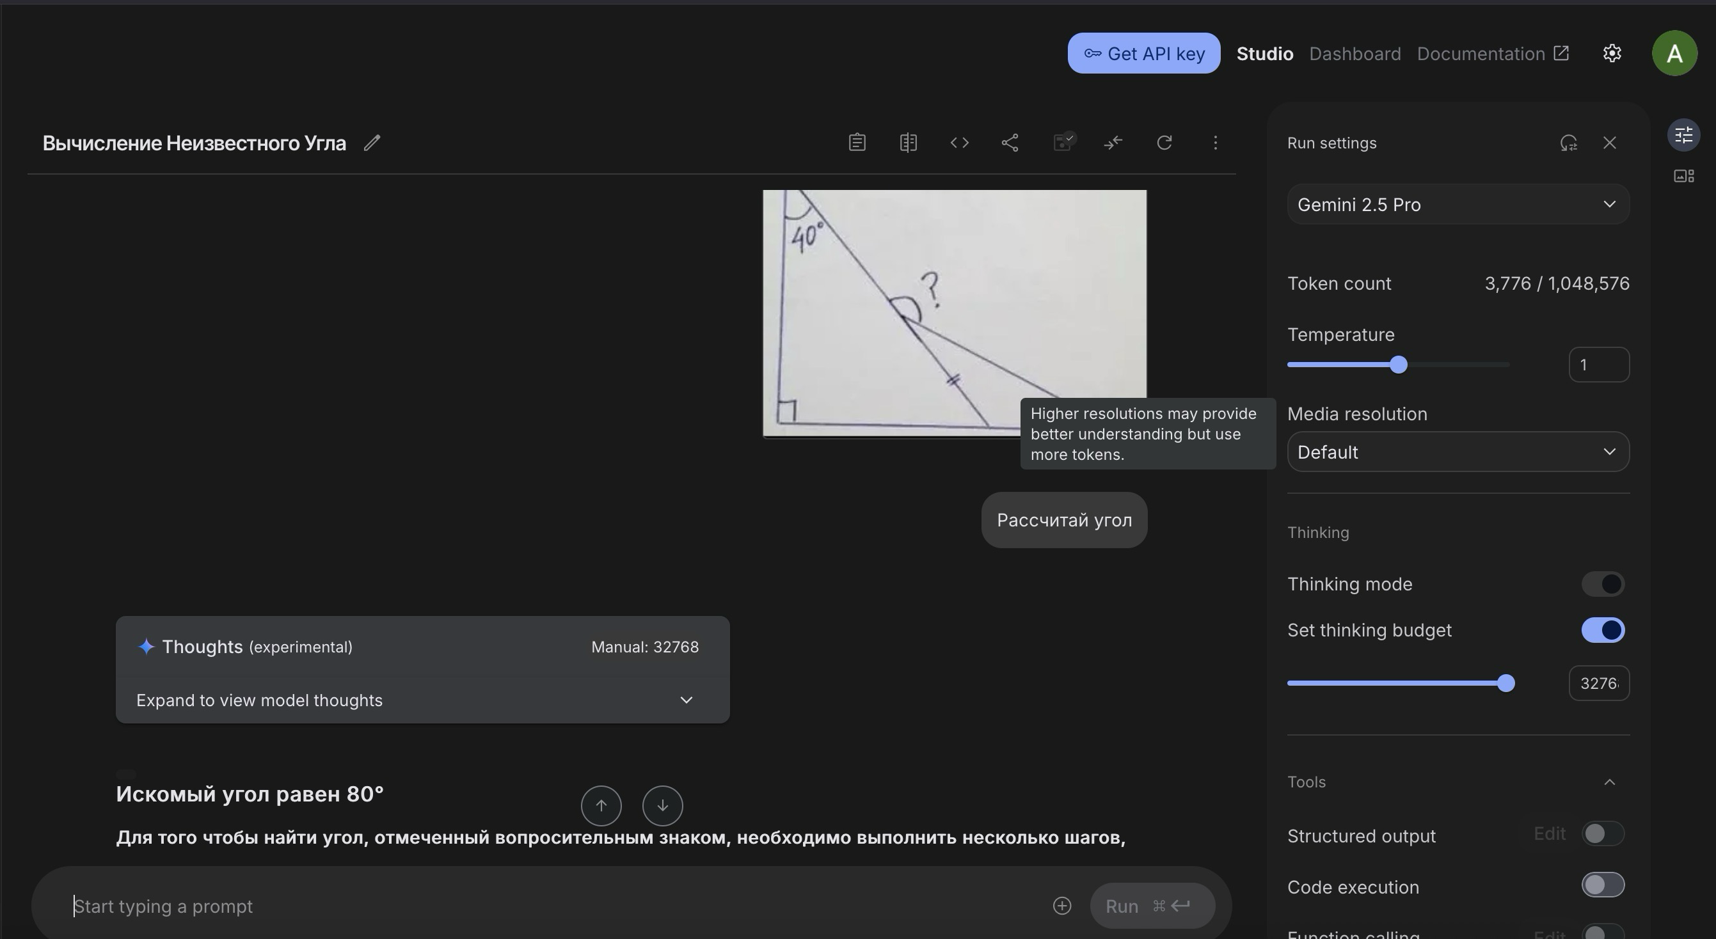Image resolution: width=1716 pixels, height=939 pixels.
Task: Click the compare mode icon in toolbar
Action: click(x=908, y=143)
